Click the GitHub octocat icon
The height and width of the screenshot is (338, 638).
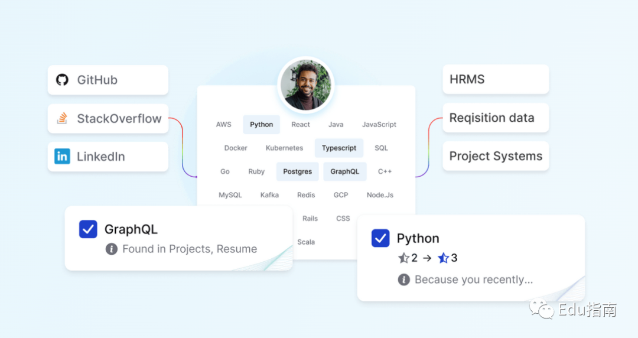(62, 80)
